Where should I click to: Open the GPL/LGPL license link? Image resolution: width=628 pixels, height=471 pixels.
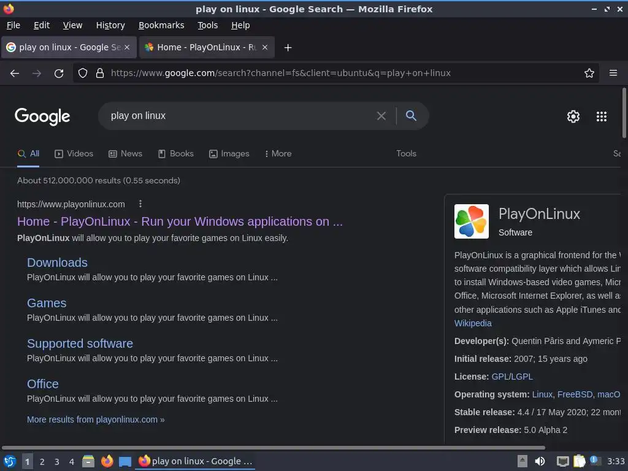pyautogui.click(x=512, y=377)
